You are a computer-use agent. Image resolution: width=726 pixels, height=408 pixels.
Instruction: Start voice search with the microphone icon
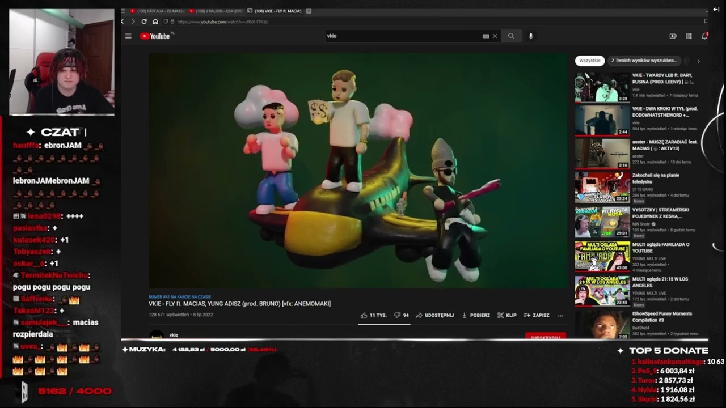point(531,36)
